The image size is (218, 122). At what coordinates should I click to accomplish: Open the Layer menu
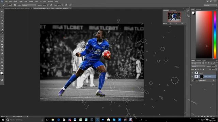click(x=20, y=1)
